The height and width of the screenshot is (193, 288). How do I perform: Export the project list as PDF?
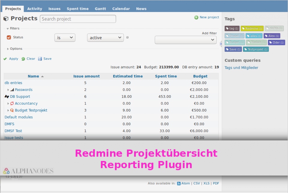(x=216, y=183)
